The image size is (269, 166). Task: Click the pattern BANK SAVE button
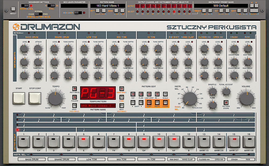[x=122, y=11]
